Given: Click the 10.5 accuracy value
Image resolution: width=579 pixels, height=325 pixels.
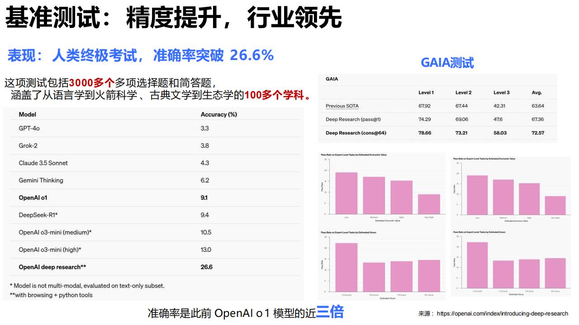Looking at the screenshot, I should (x=206, y=232).
